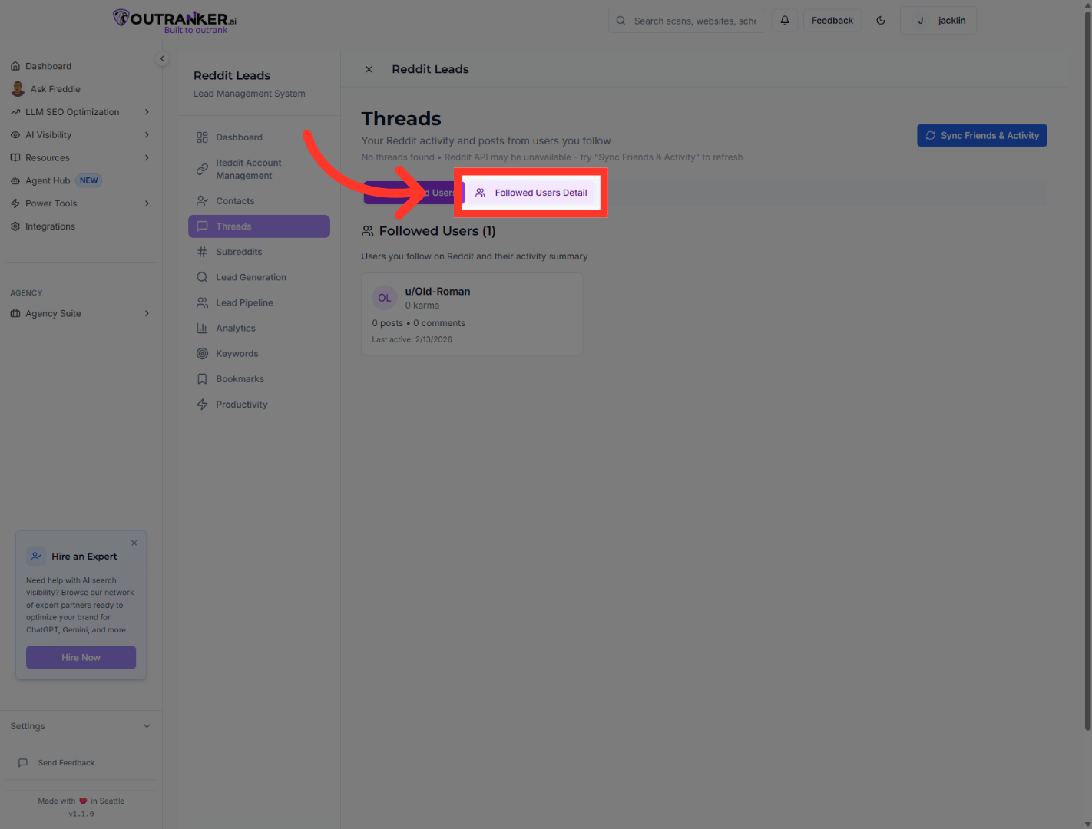This screenshot has height=829, width=1092.
Task: Click the search scans input field
Action: pyautogui.click(x=691, y=20)
